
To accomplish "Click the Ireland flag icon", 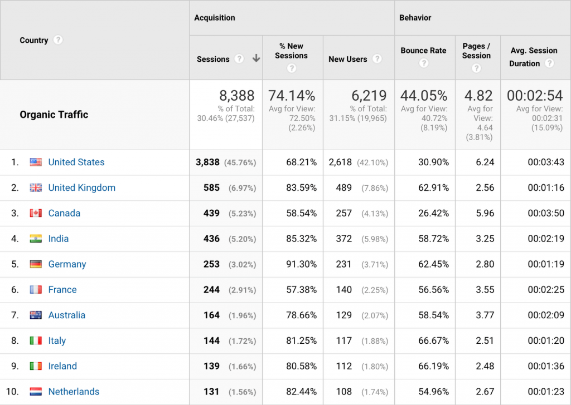I will (x=36, y=366).
